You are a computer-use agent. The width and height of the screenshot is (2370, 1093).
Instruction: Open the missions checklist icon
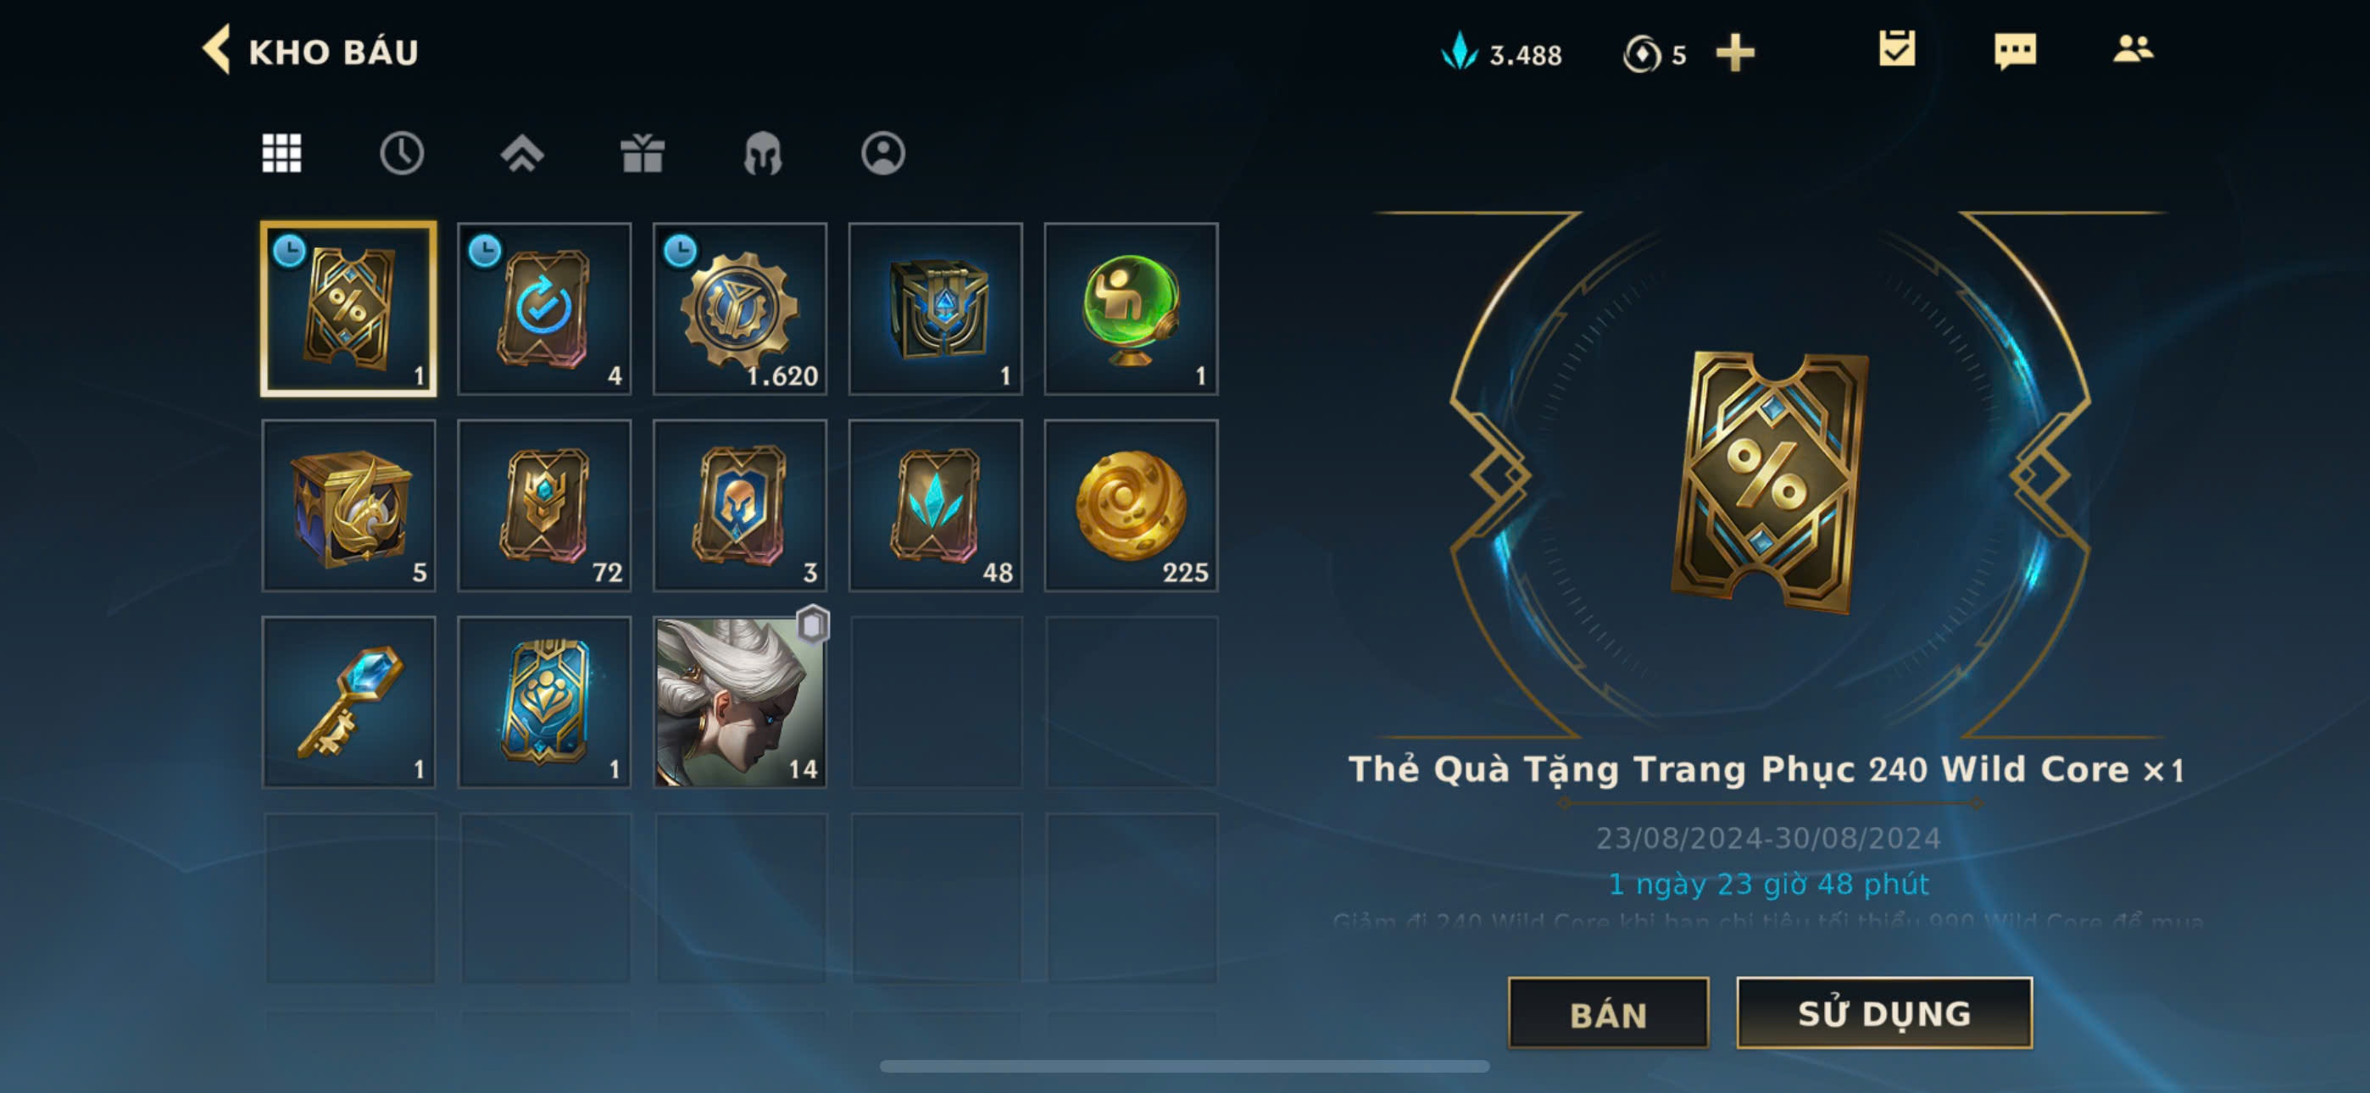(1897, 49)
